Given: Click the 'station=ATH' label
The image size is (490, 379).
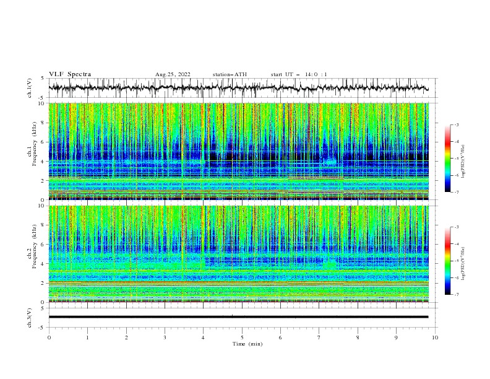Looking at the screenshot, I should 230,74.
